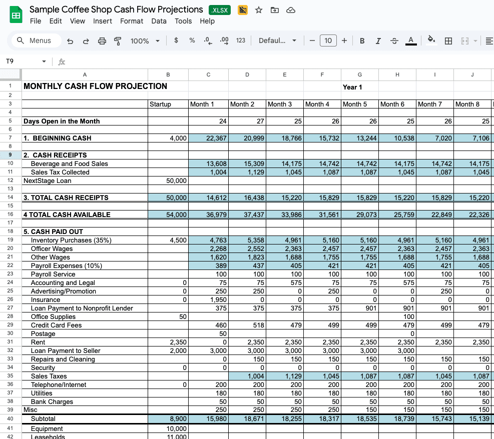Open the fill color paint bucket
Viewport: 494px width, 439px height.
431,40
